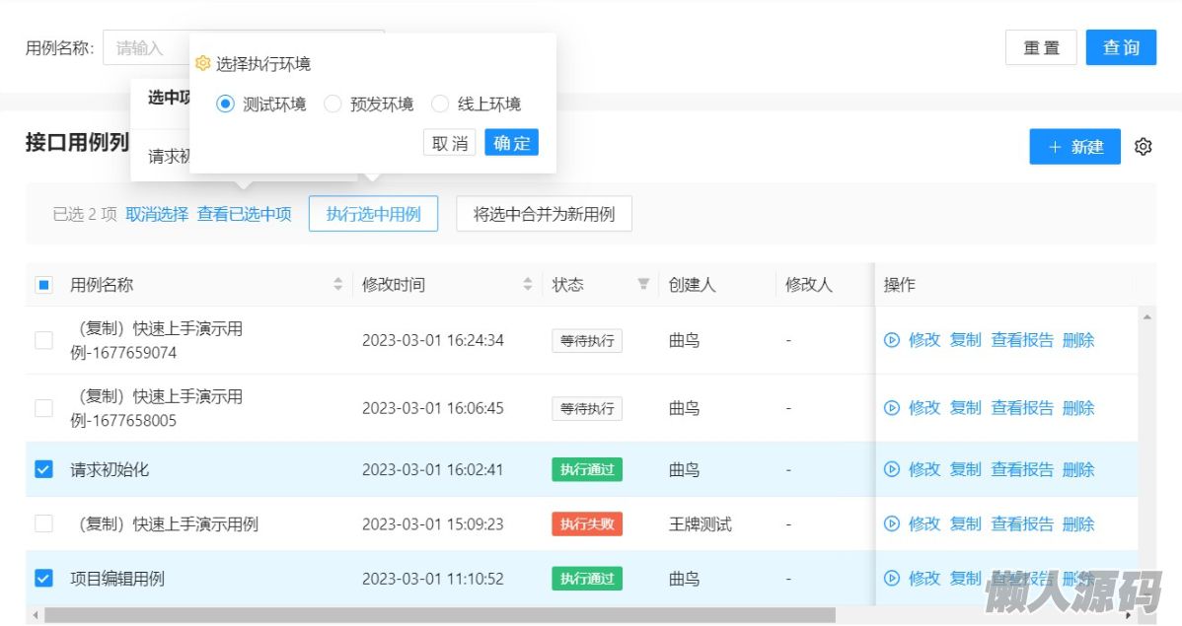Click the run icon for 项目编辑用例 row
This screenshot has width=1182, height=626.
coord(892,579)
